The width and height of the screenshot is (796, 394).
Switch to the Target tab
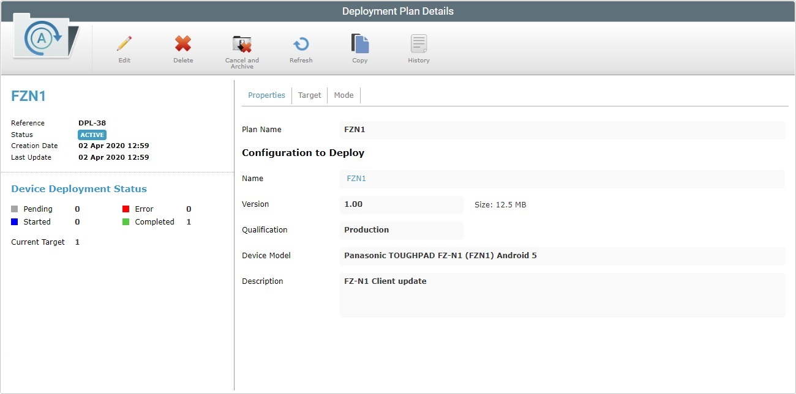click(309, 95)
